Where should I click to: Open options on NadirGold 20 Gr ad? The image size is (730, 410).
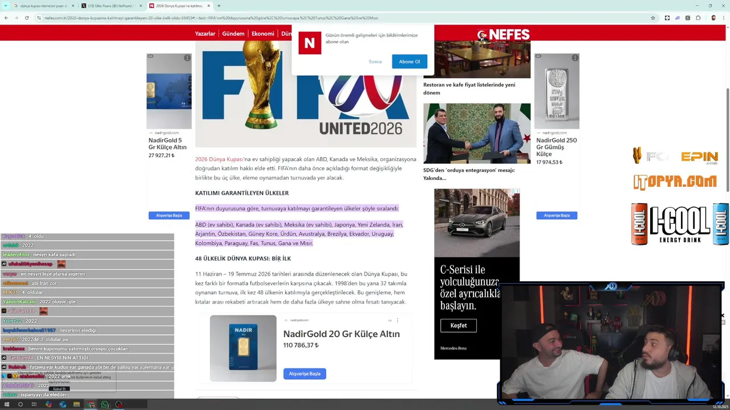(398, 320)
